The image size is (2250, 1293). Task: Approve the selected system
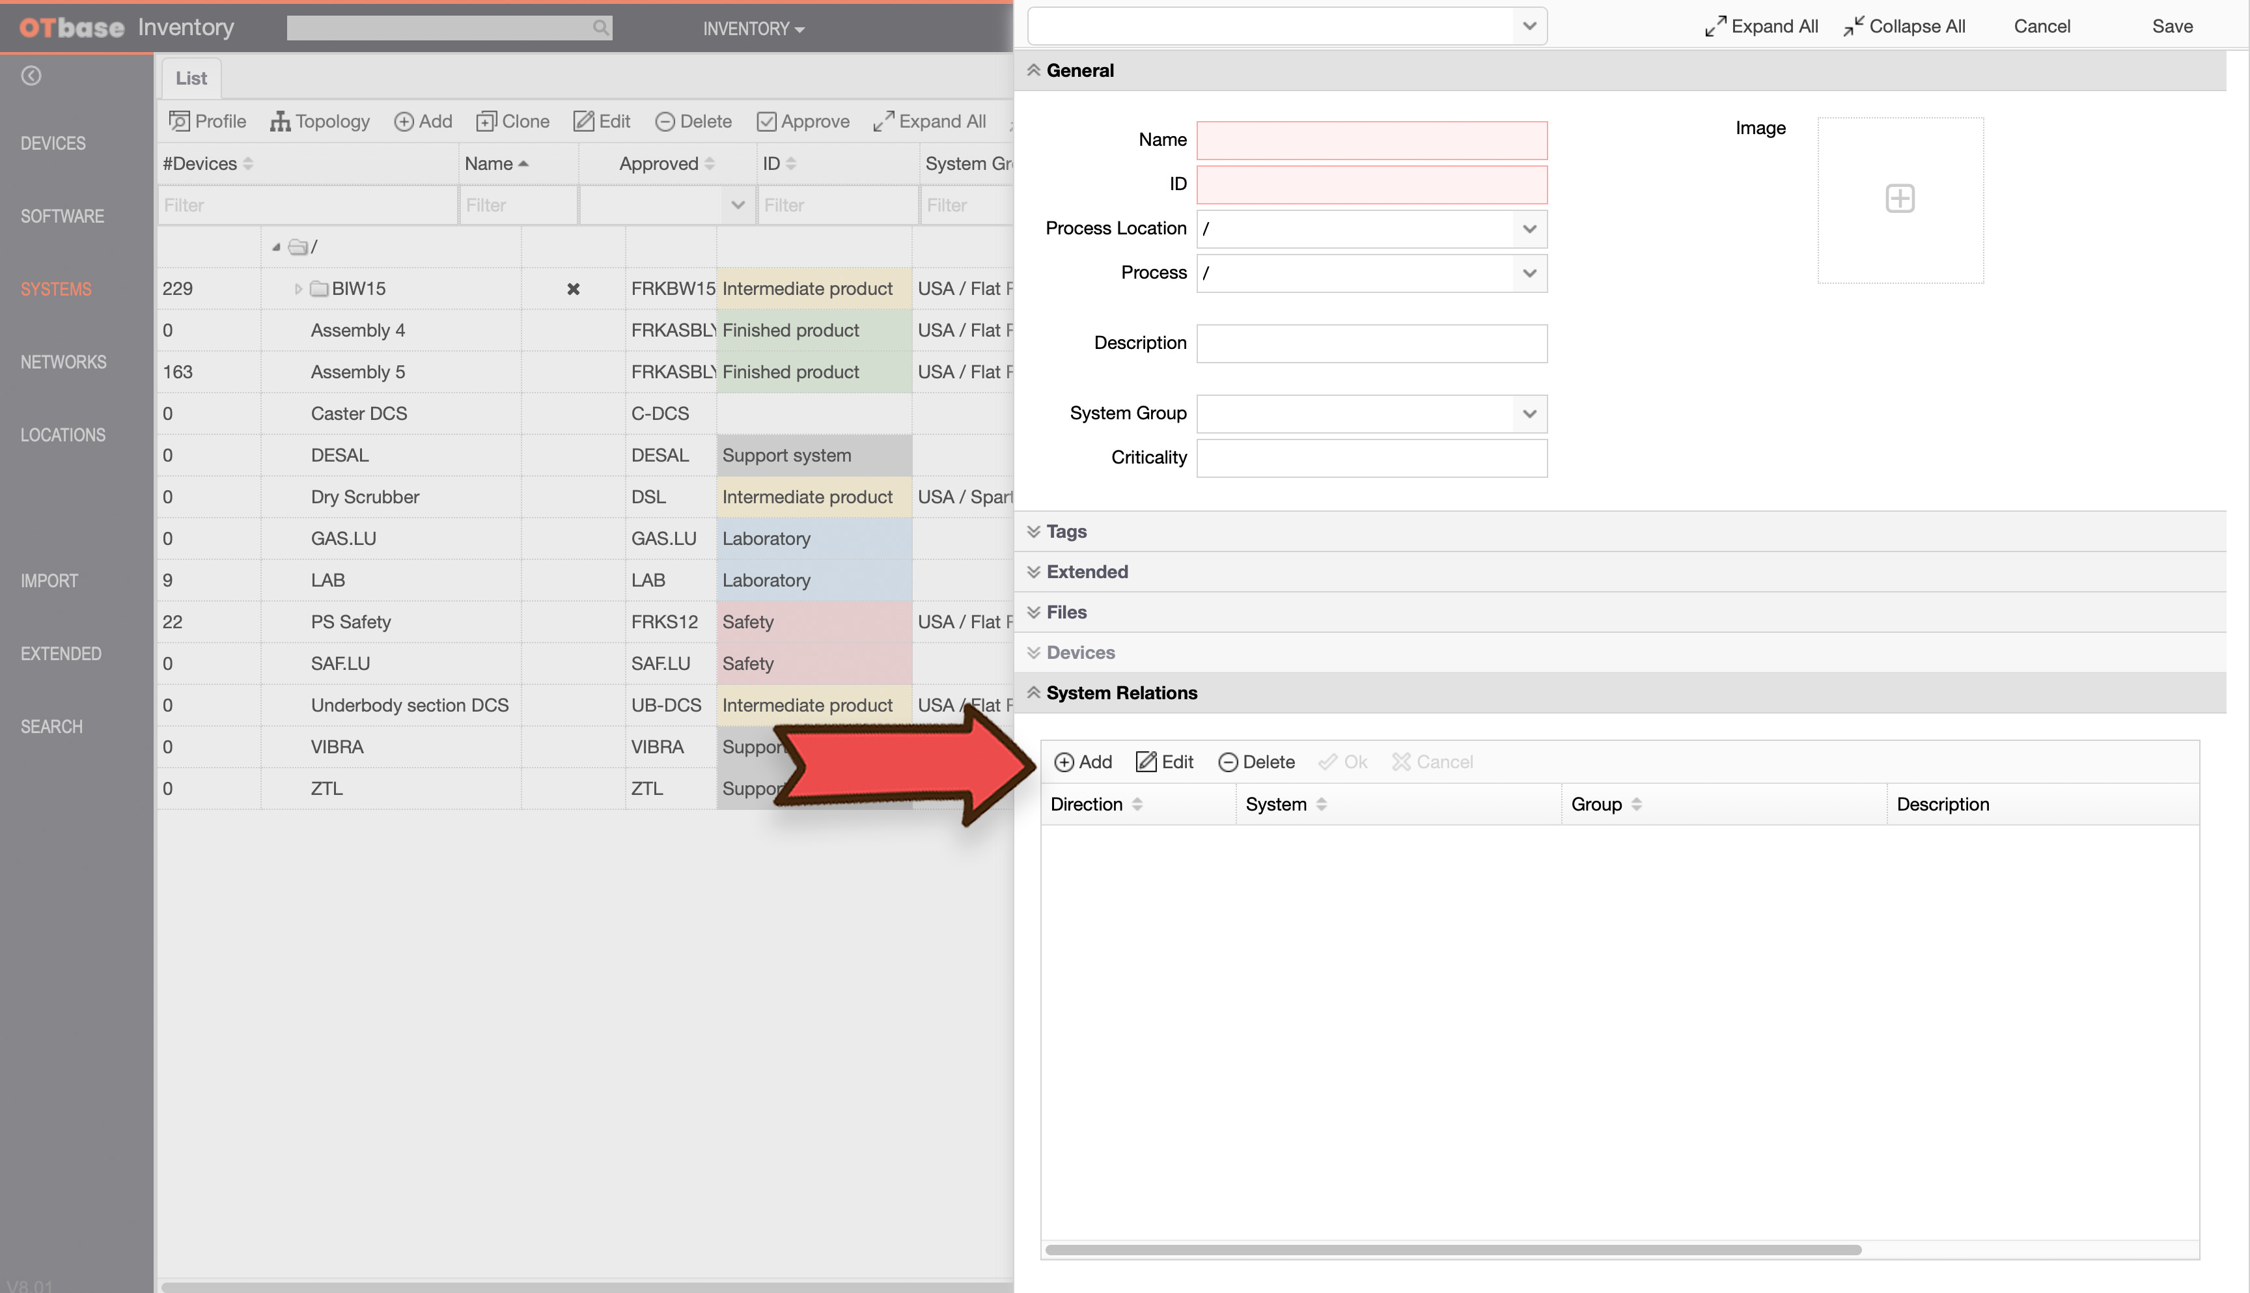802,121
